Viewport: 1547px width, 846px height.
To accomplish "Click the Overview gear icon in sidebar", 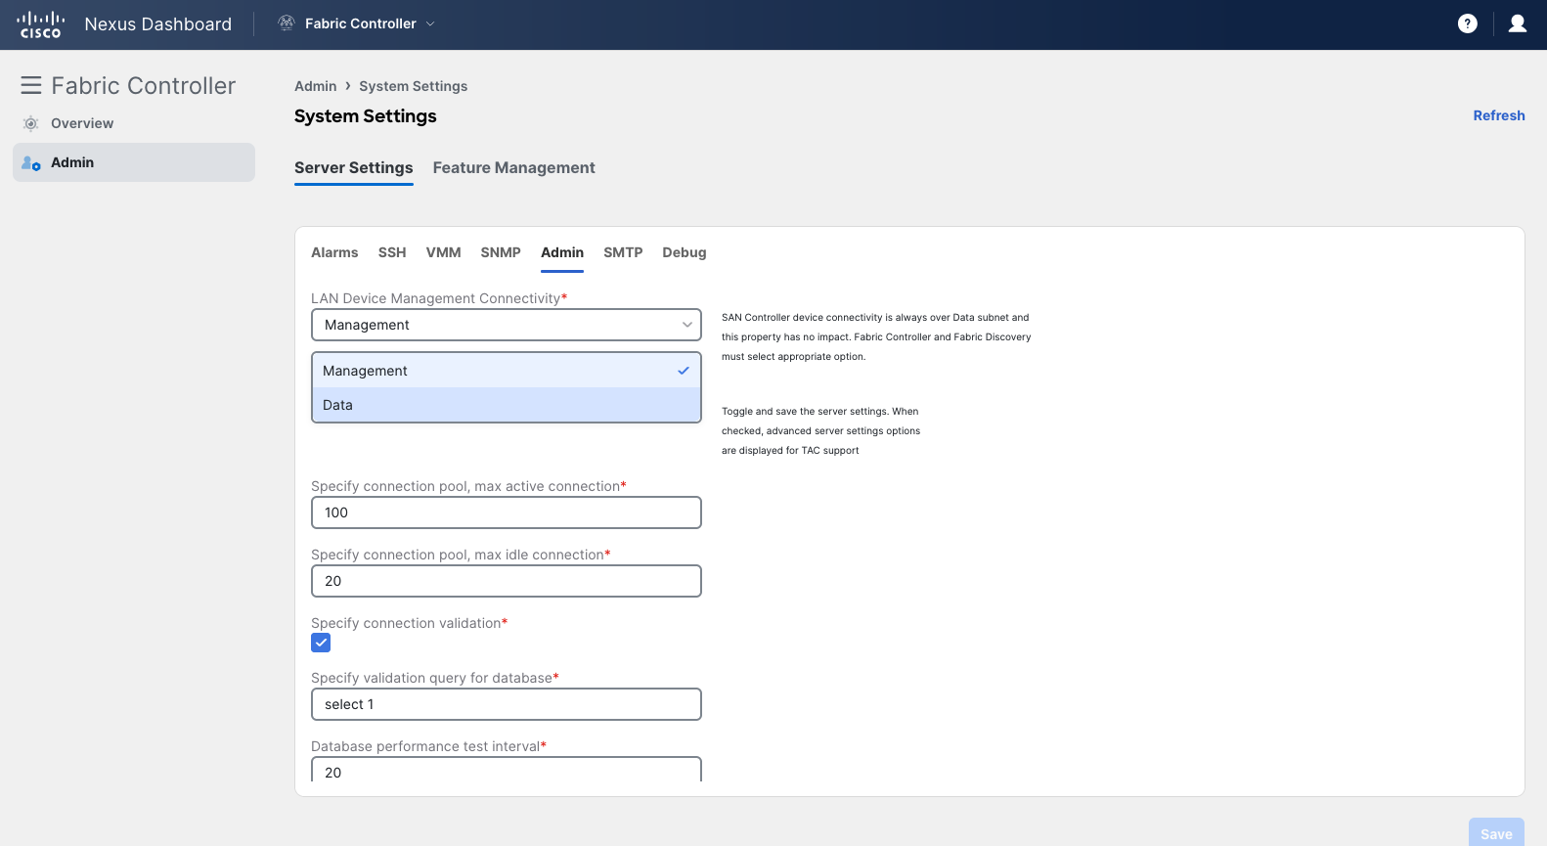I will (31, 123).
